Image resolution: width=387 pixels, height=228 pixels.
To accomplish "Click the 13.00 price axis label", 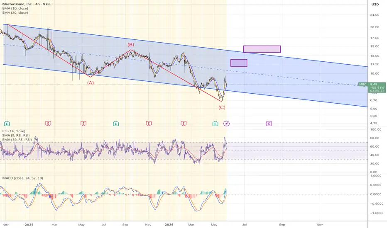I will [375, 56].
